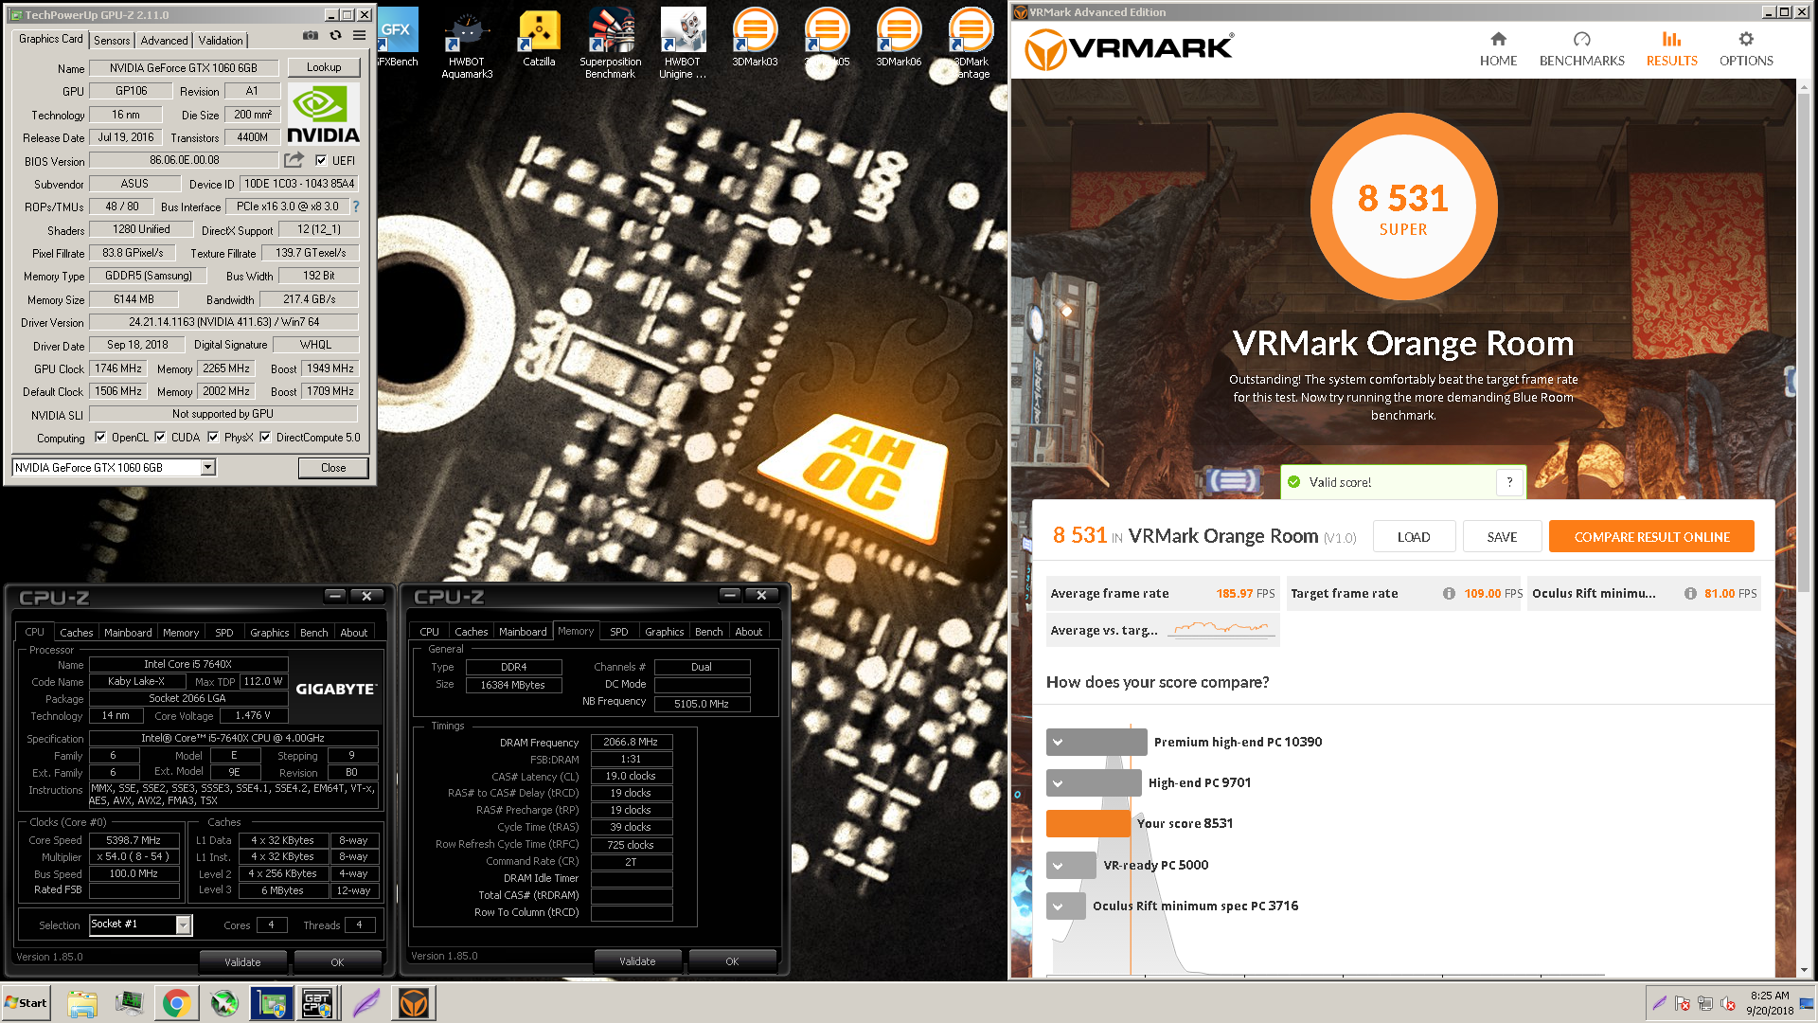The image size is (1818, 1023).
Task: Open Google Chrome from the taskbar
Action: pos(176,1003)
